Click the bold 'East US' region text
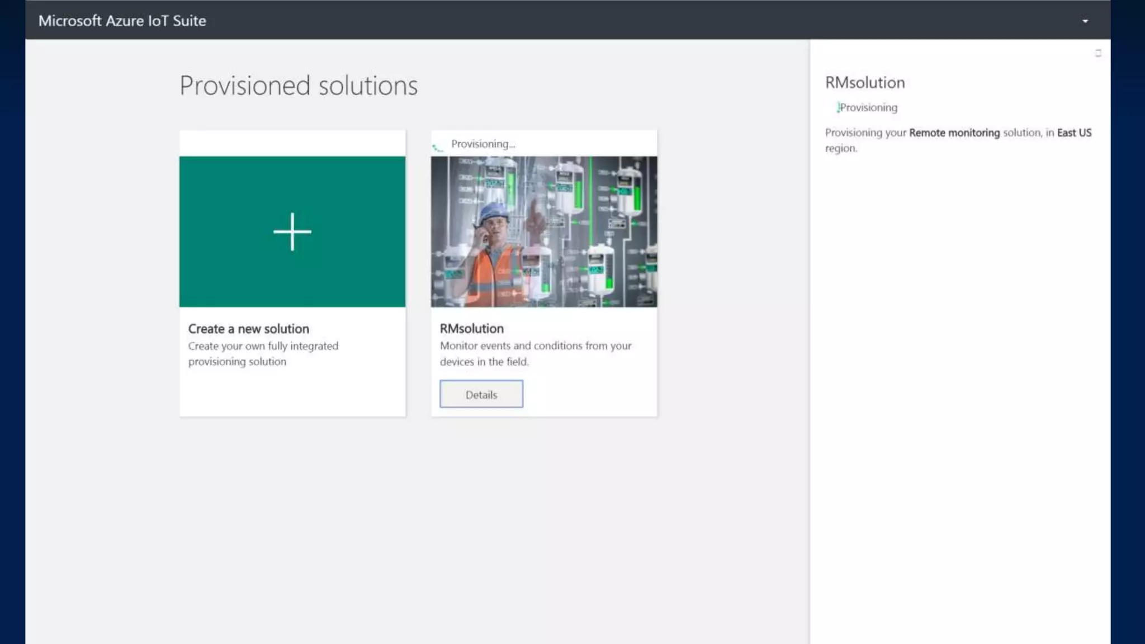This screenshot has width=1145, height=644. (1073, 133)
